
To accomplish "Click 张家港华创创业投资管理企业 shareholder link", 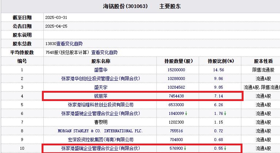I will [x=101, y=78].
